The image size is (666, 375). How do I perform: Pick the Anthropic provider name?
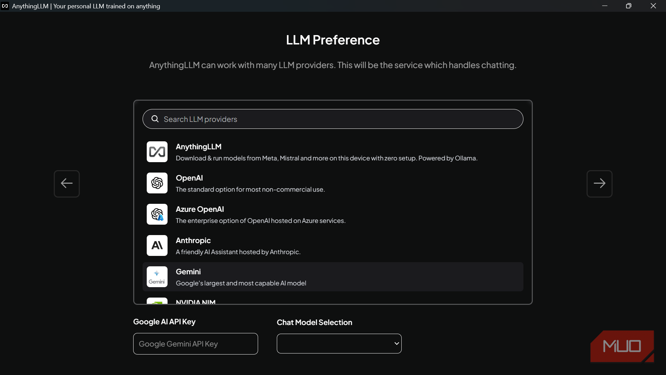(193, 241)
